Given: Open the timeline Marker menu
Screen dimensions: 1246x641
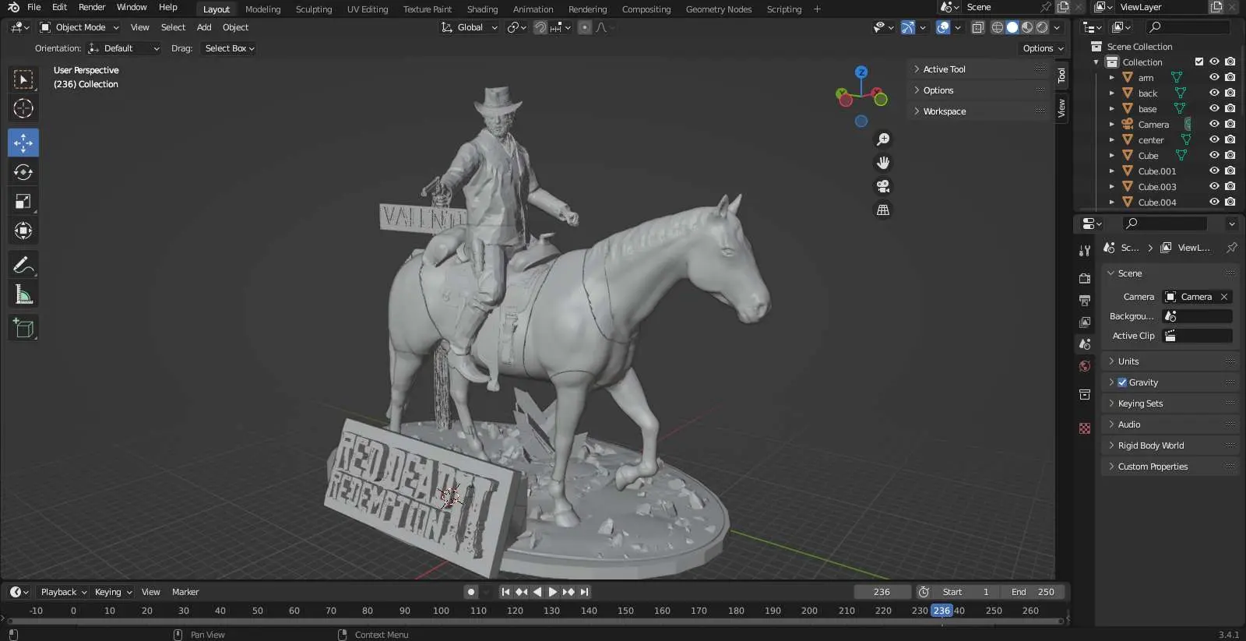Looking at the screenshot, I should tap(185, 592).
